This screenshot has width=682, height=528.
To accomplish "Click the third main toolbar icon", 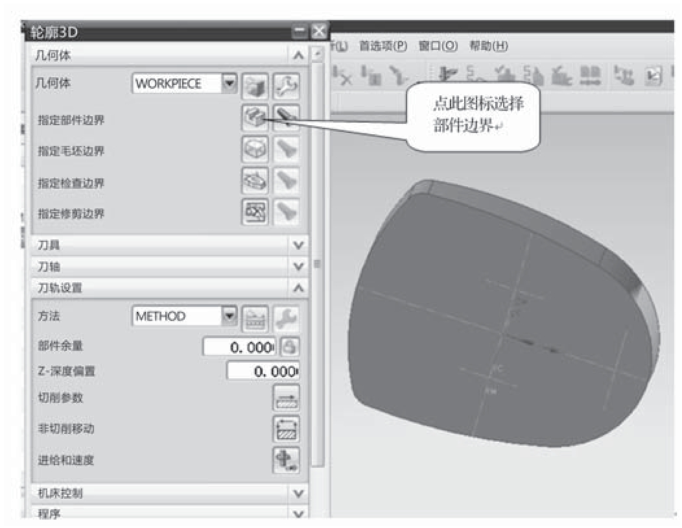I will tap(399, 76).
